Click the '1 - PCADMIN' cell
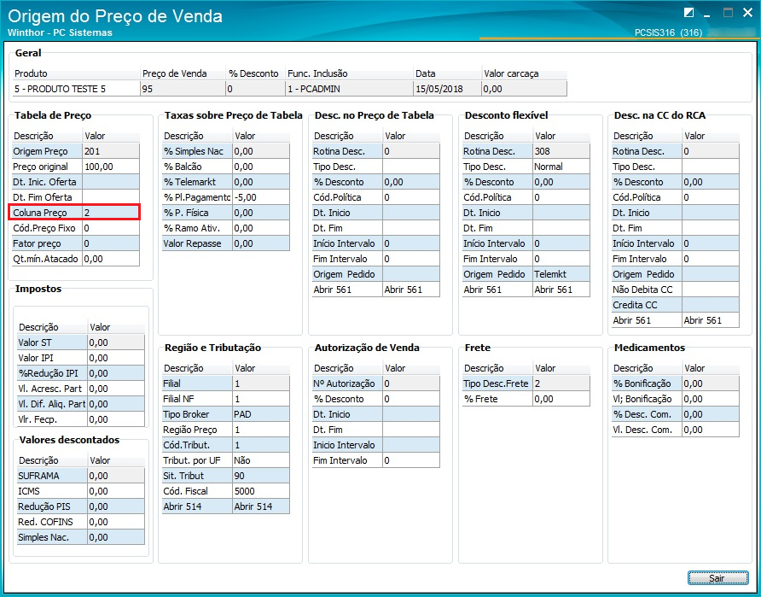 pos(350,89)
